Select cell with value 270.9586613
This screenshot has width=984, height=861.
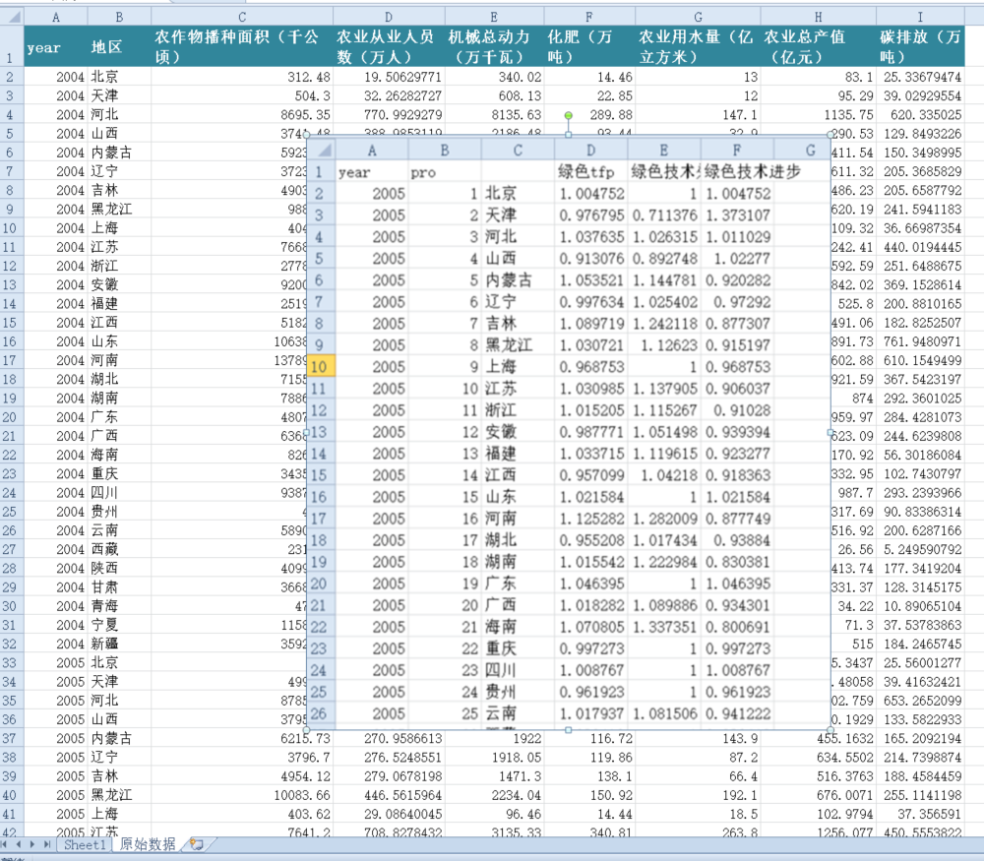(389, 739)
